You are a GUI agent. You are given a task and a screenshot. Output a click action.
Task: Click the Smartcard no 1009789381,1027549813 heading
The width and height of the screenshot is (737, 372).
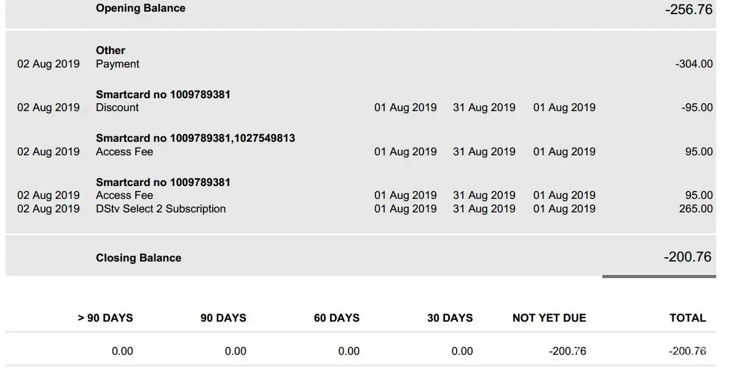point(195,138)
